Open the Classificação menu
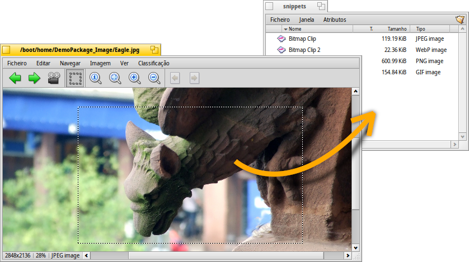 [x=153, y=63]
